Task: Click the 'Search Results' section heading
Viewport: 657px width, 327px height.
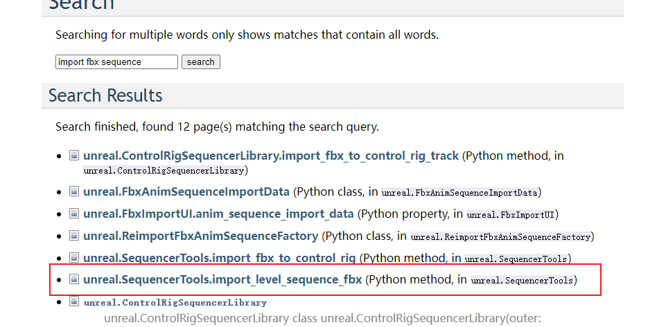Action: tap(105, 95)
